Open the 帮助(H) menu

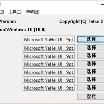33,12
